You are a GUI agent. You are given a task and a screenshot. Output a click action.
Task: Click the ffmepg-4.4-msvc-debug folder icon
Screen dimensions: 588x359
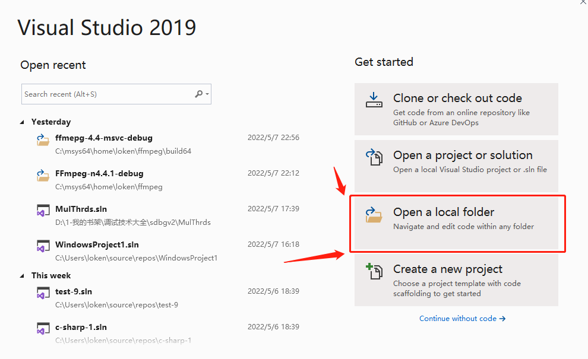tap(43, 140)
